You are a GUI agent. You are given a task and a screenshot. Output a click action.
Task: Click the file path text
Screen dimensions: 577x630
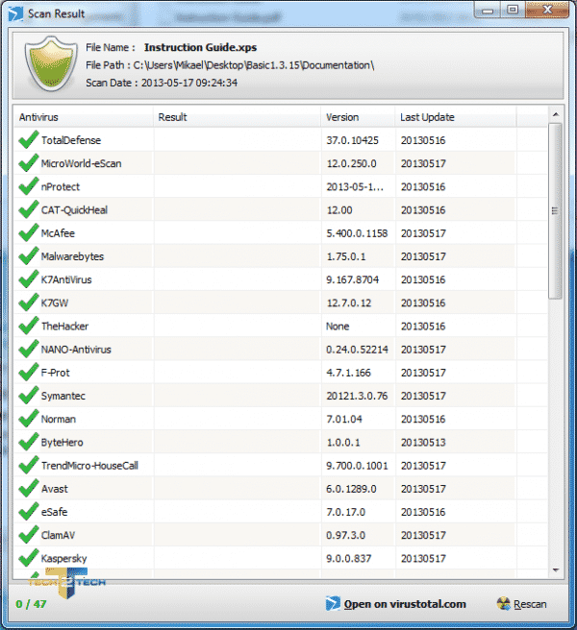click(254, 65)
